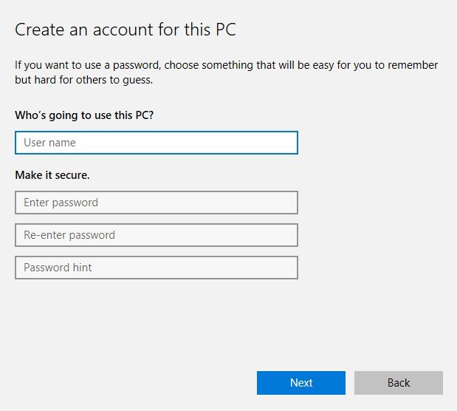Screen dimensions: 457x411
Task: Click the word 'PC' in the title
Action: coord(226,30)
